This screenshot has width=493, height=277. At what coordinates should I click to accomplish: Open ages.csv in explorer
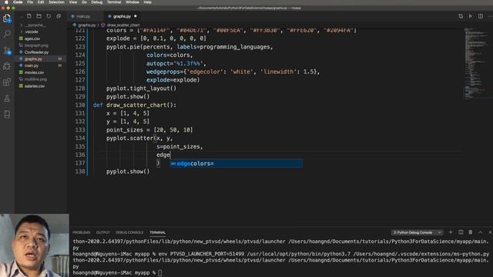pyautogui.click(x=32, y=38)
